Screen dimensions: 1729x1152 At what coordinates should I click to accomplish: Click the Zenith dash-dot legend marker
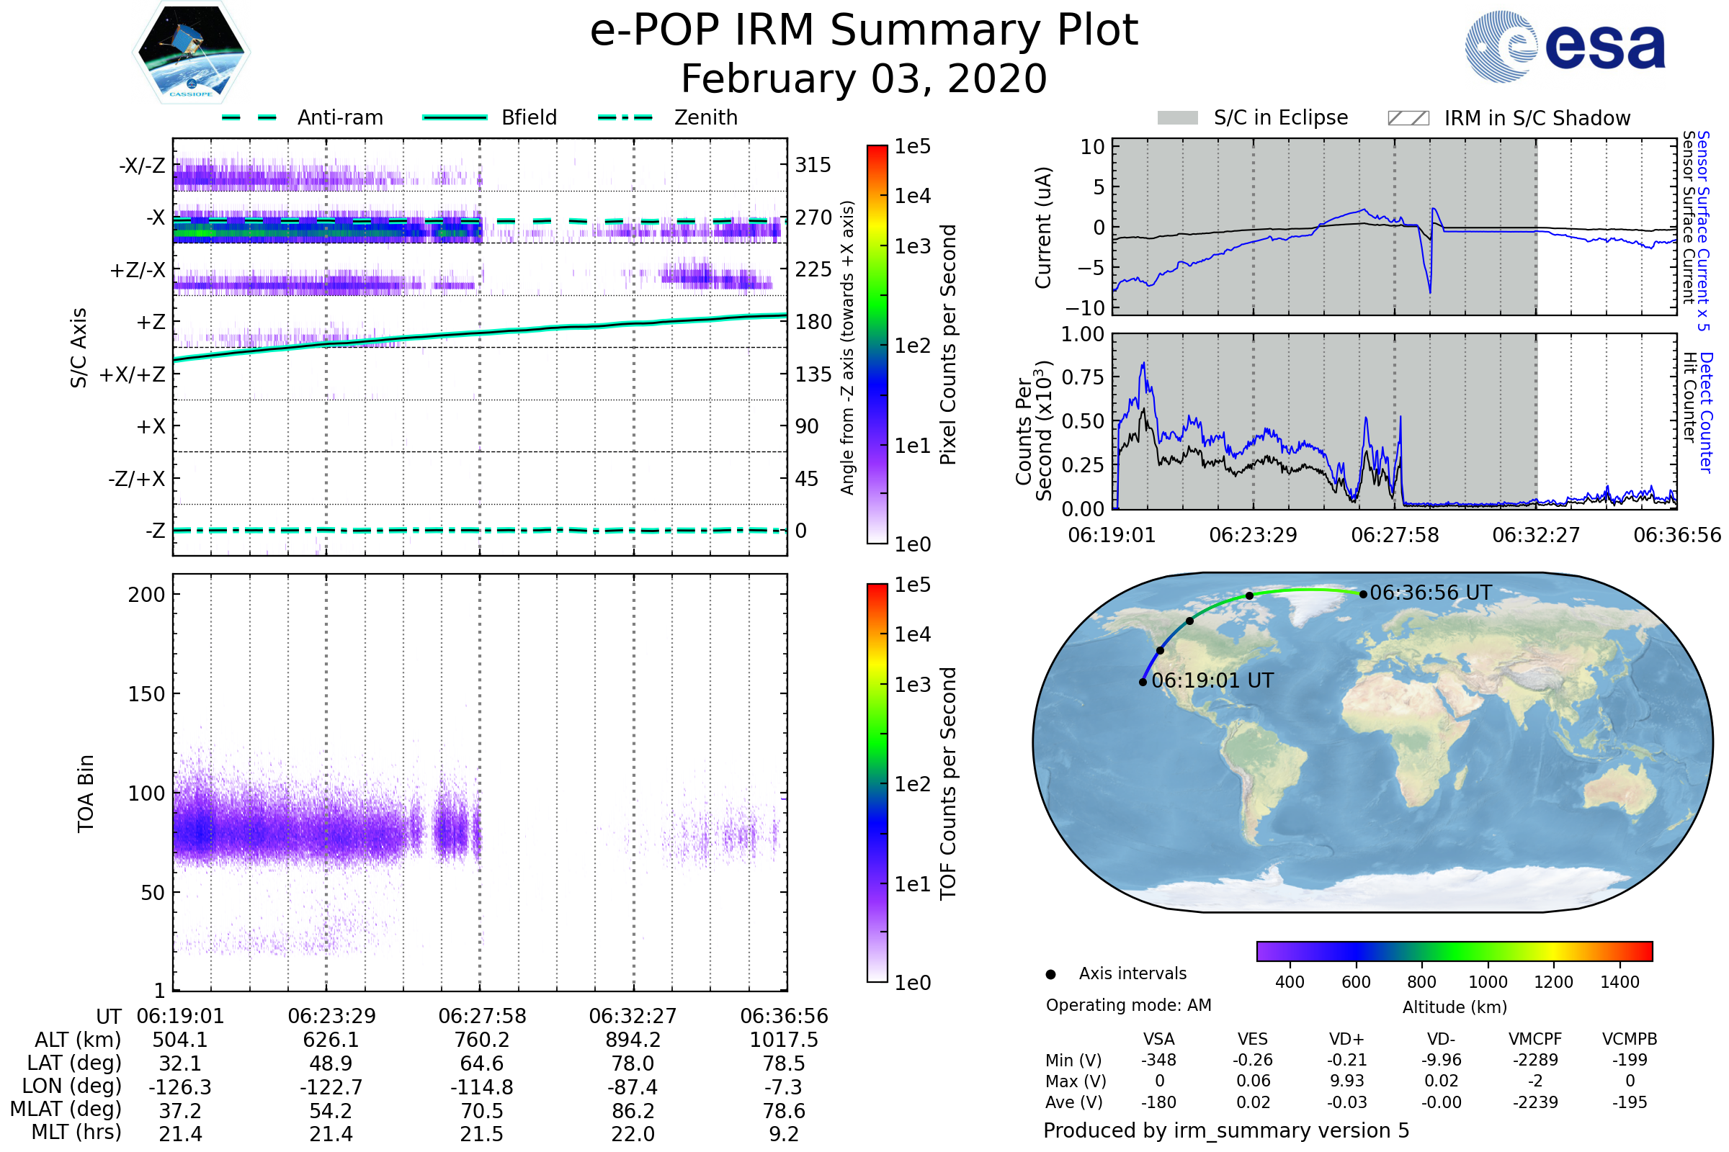pos(625,117)
